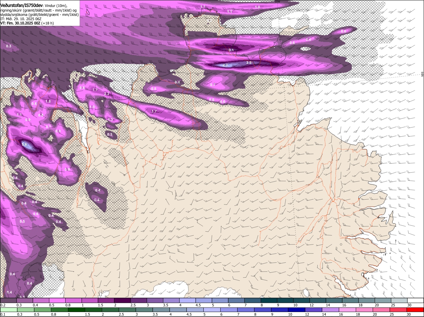
Task: Click the 1.3 precipitation value label
Action: (x=110, y=119)
